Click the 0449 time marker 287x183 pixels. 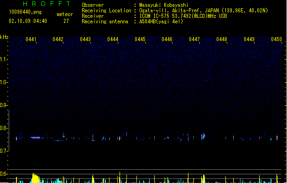tap(249, 39)
